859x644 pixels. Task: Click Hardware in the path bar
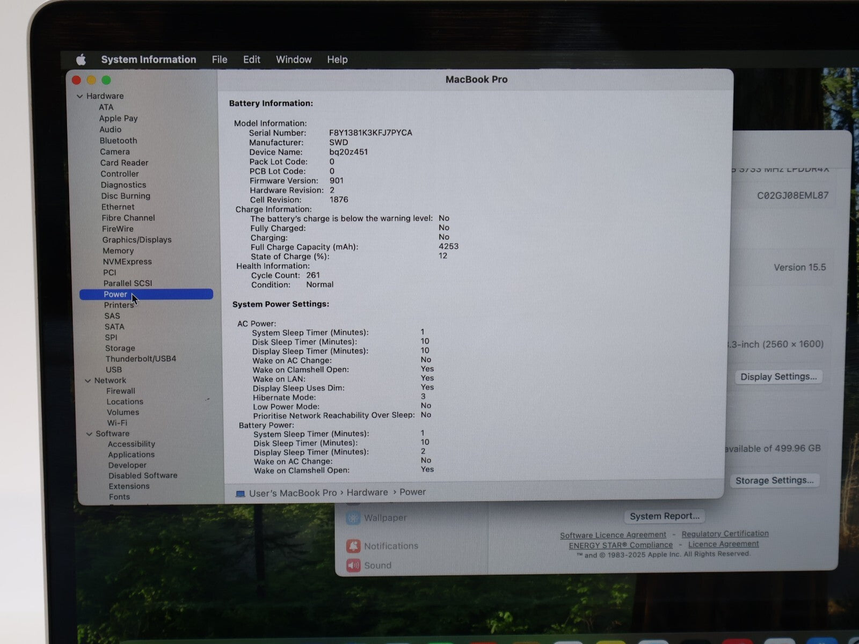point(367,493)
